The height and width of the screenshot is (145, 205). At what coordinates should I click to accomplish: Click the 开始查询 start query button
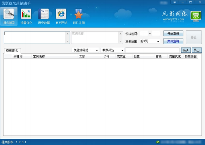click(173, 33)
